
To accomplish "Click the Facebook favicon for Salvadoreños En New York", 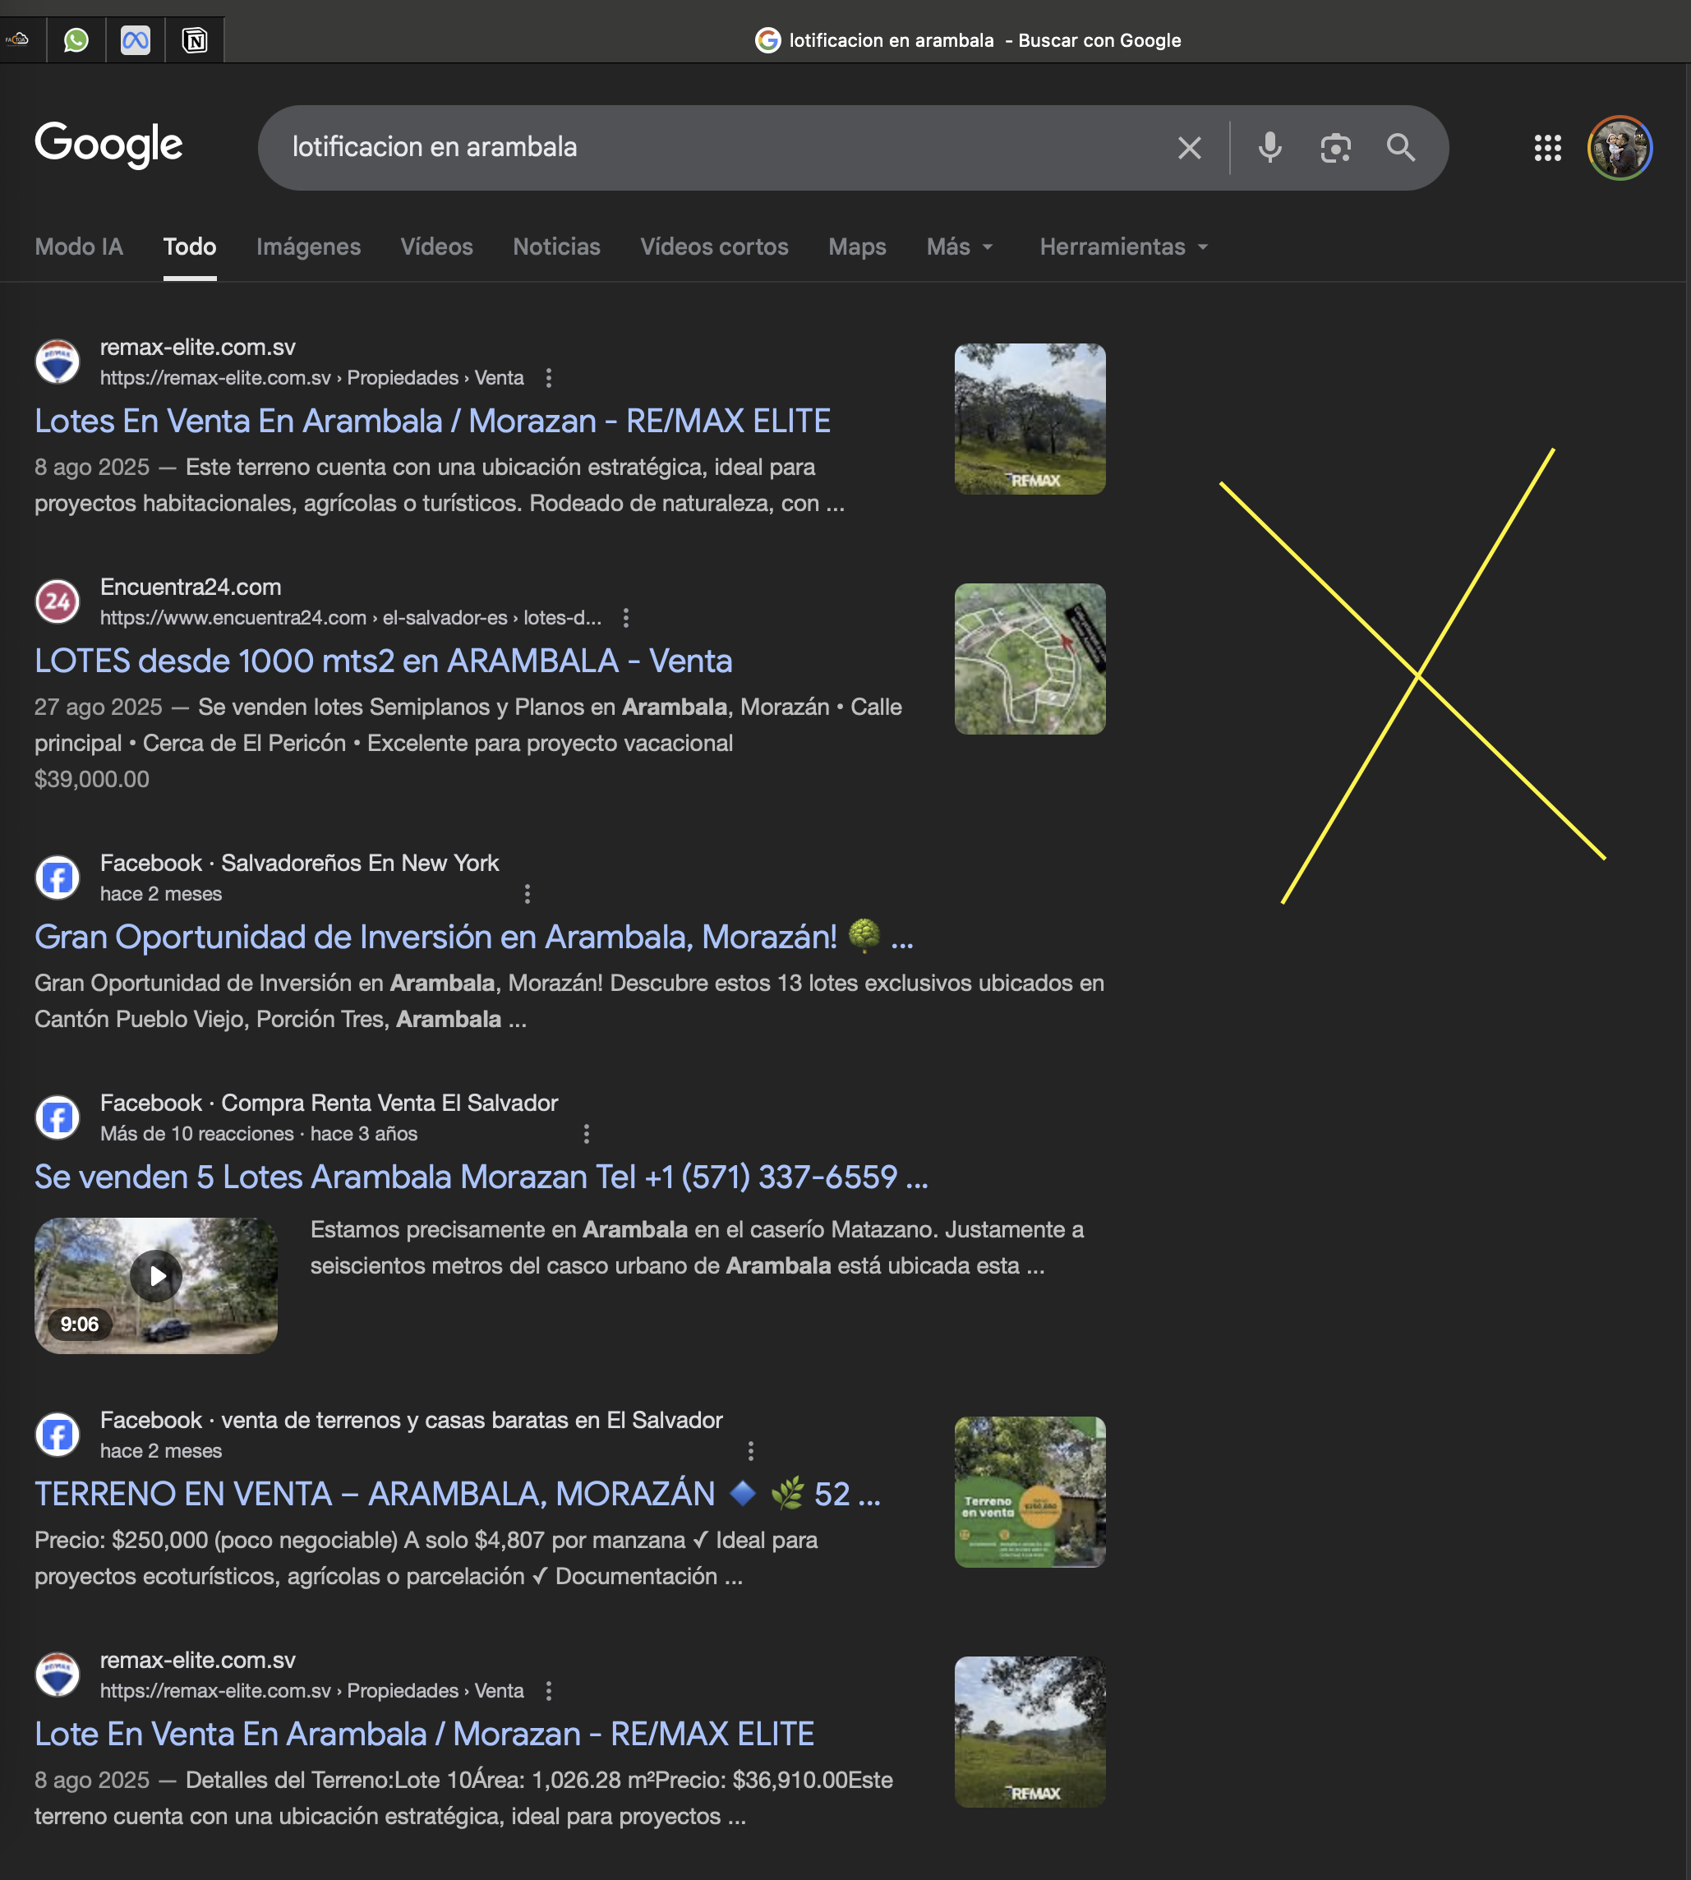I will [x=58, y=878].
